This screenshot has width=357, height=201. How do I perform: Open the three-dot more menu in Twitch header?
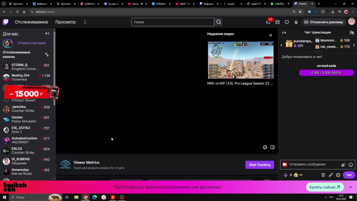coord(85,22)
